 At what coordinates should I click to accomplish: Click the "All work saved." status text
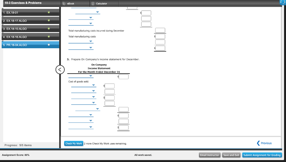click(143, 155)
